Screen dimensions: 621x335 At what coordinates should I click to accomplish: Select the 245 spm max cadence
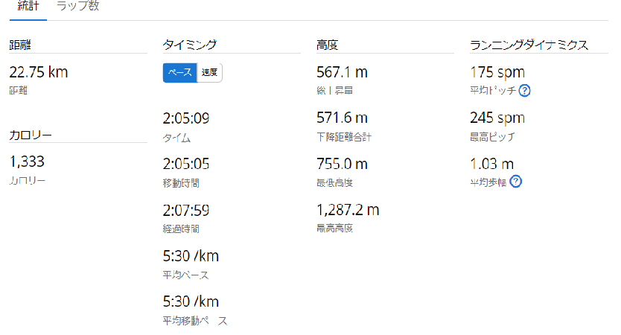(497, 118)
